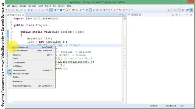The image size is (195, 109).
Task: Uncheck Show Quick Diff option
Action: [x=32, y=70]
